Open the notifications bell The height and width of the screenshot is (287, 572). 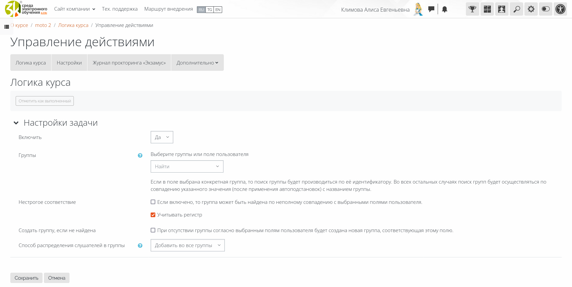[444, 9]
